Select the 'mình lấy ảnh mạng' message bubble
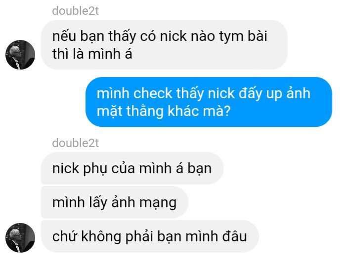 click(115, 202)
